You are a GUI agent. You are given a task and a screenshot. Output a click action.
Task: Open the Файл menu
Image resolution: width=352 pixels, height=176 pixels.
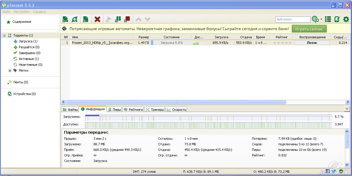pyautogui.click(x=6, y=12)
